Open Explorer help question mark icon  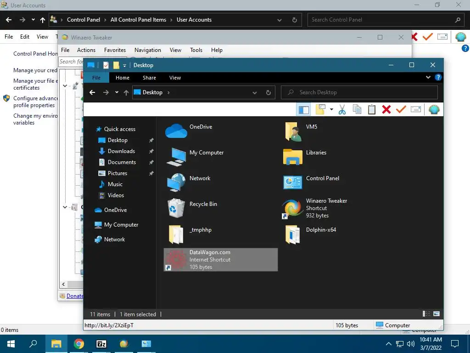click(x=438, y=77)
